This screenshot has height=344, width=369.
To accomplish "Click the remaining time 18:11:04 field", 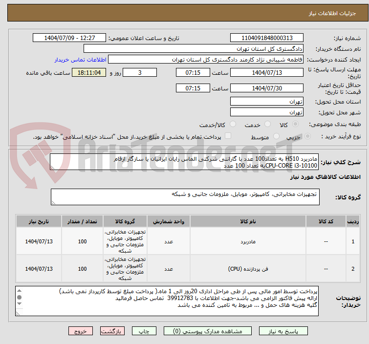I will click(89, 72).
